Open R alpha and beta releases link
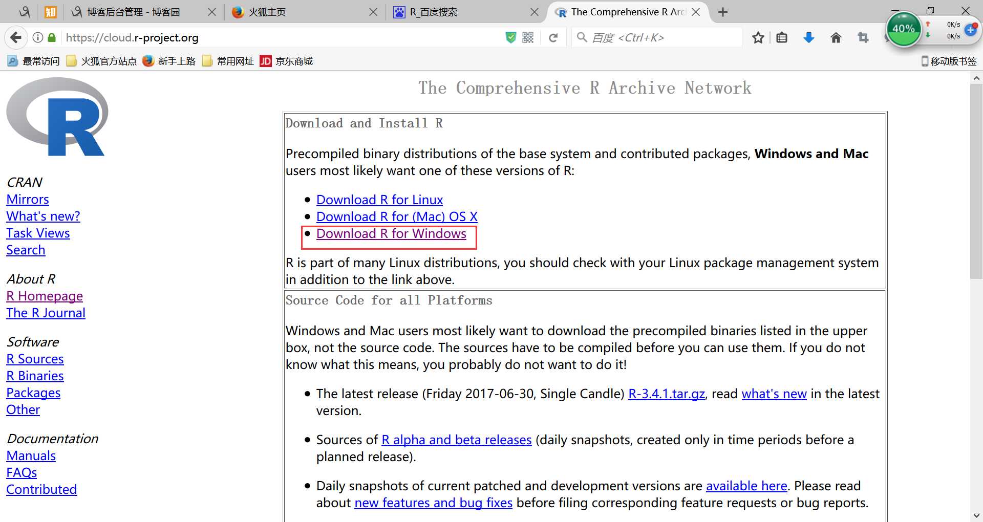This screenshot has height=522, width=983. 457,440
